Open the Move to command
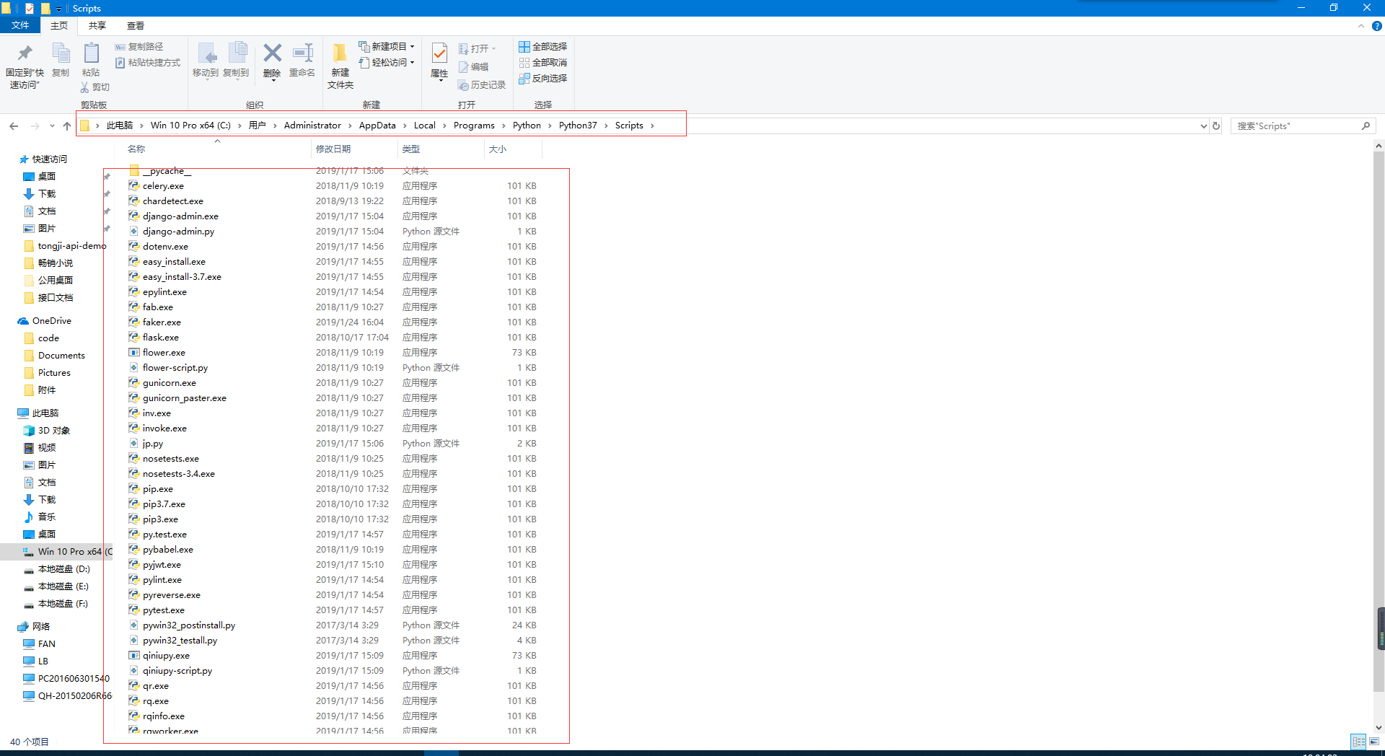Image resolution: width=1385 pixels, height=756 pixels. tap(206, 61)
